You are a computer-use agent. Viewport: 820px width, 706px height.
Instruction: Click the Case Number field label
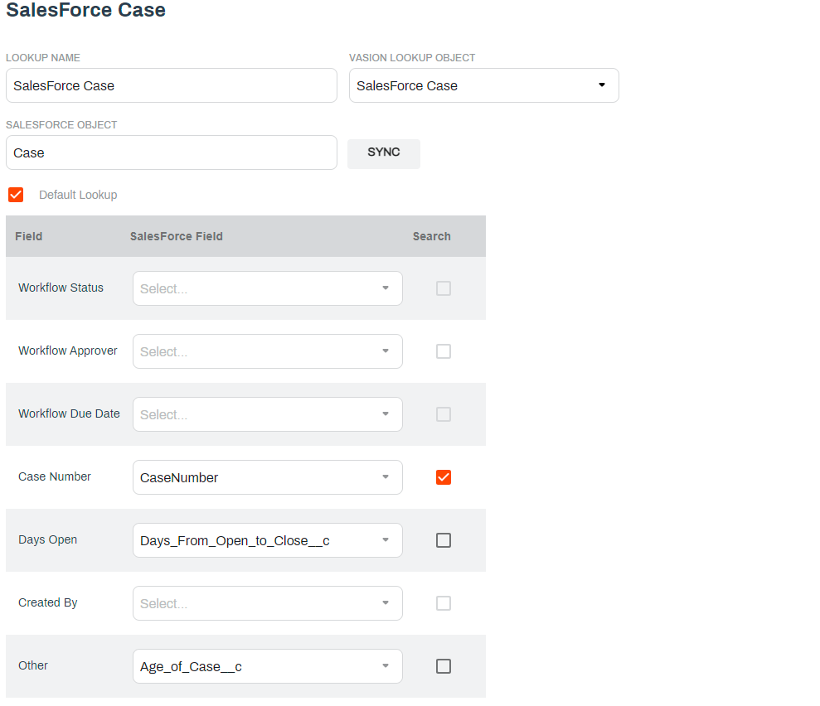coord(55,476)
